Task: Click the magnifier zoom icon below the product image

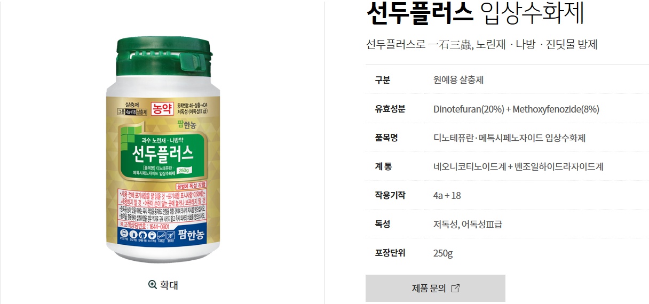Action: tap(153, 285)
